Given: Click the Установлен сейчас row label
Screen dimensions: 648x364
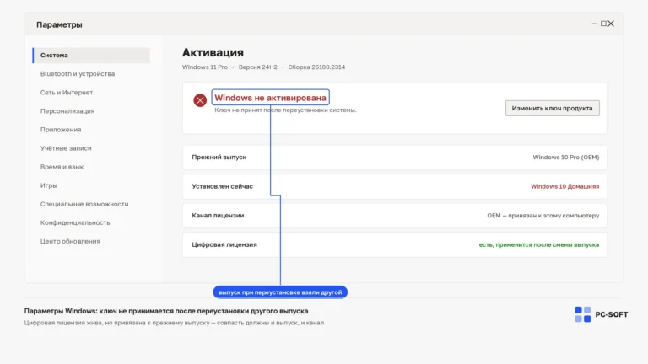Looking at the screenshot, I should (223, 186).
